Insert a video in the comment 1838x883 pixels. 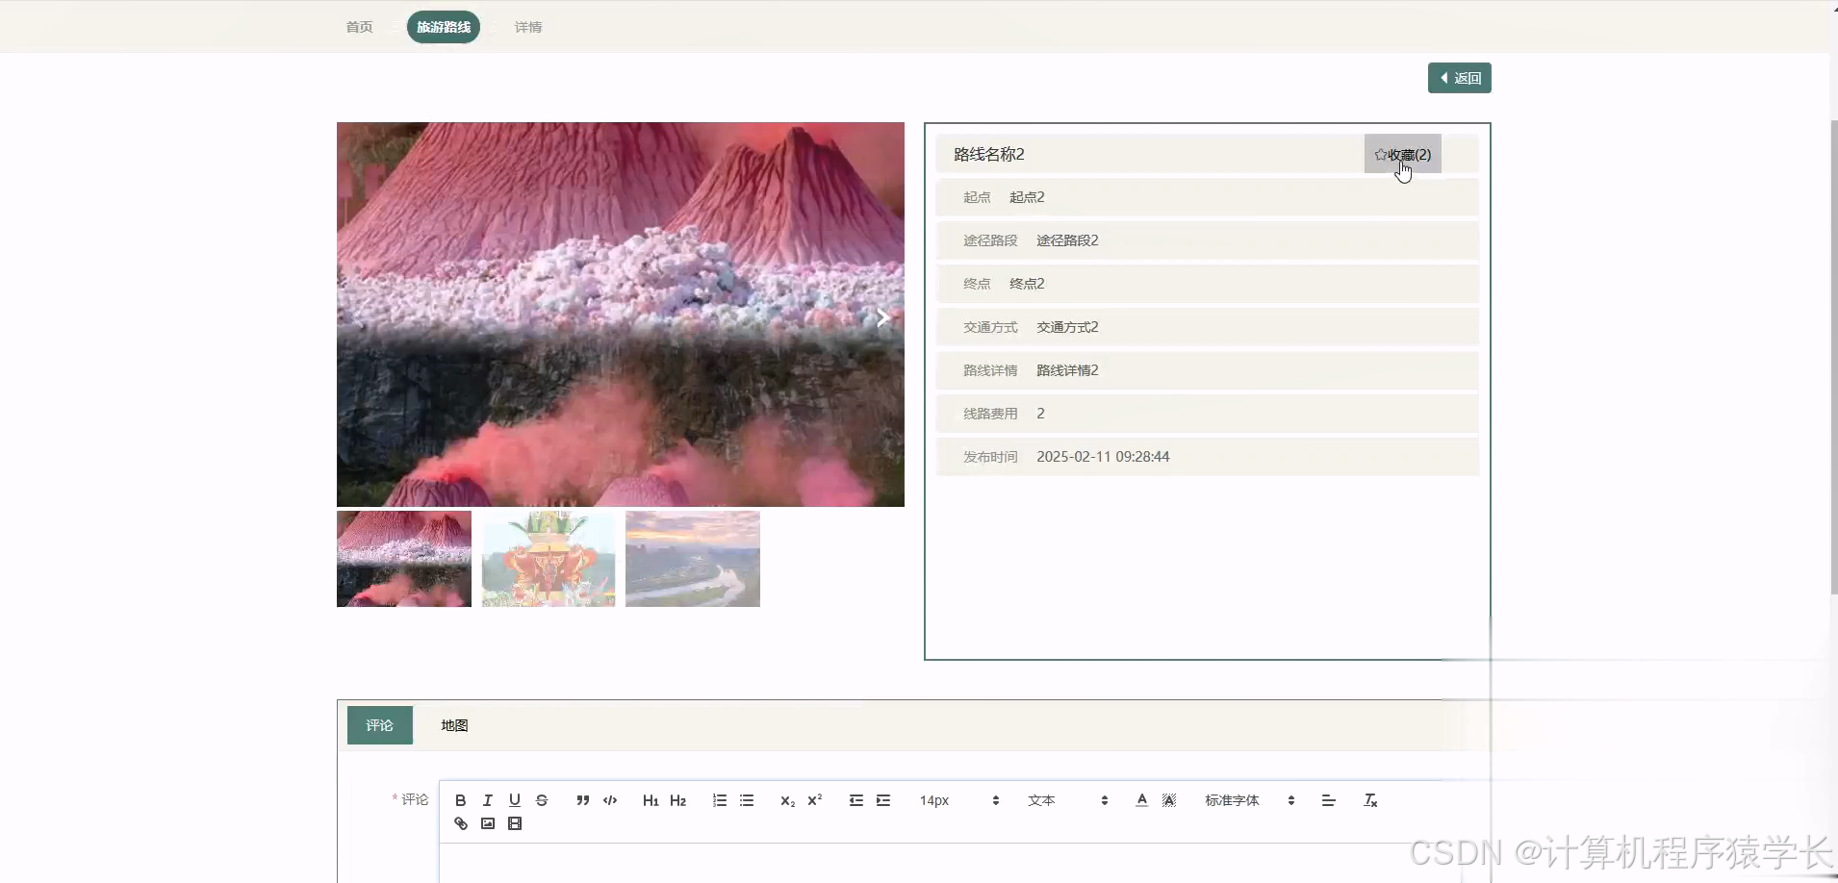[x=515, y=823]
